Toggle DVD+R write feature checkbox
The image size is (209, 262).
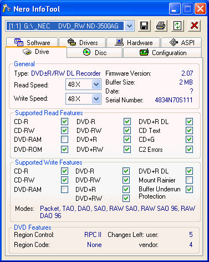pos(126,189)
